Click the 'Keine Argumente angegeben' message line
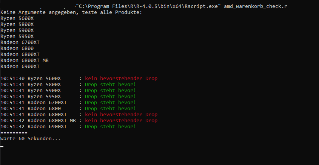This screenshot has width=319, height=165. (x=71, y=12)
